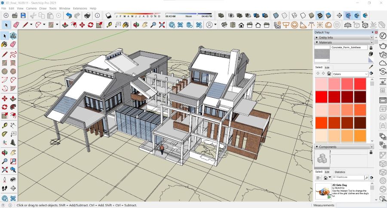Open the components navigation dropdown arrow
Viewport: 387px width, 208px height.
click(x=330, y=177)
